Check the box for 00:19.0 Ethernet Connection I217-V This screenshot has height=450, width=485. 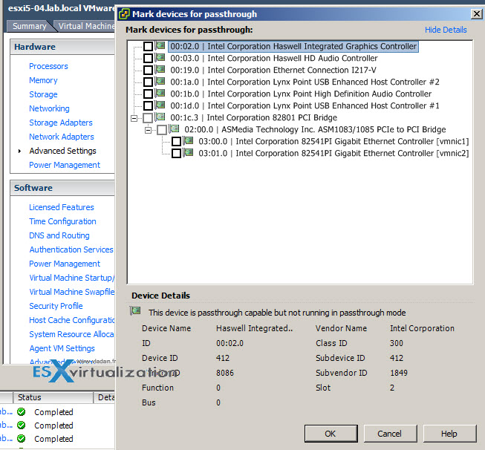[x=148, y=70]
